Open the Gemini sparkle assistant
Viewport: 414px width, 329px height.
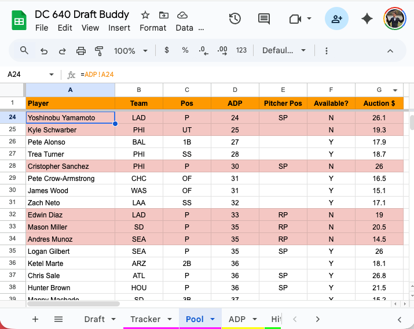367,19
